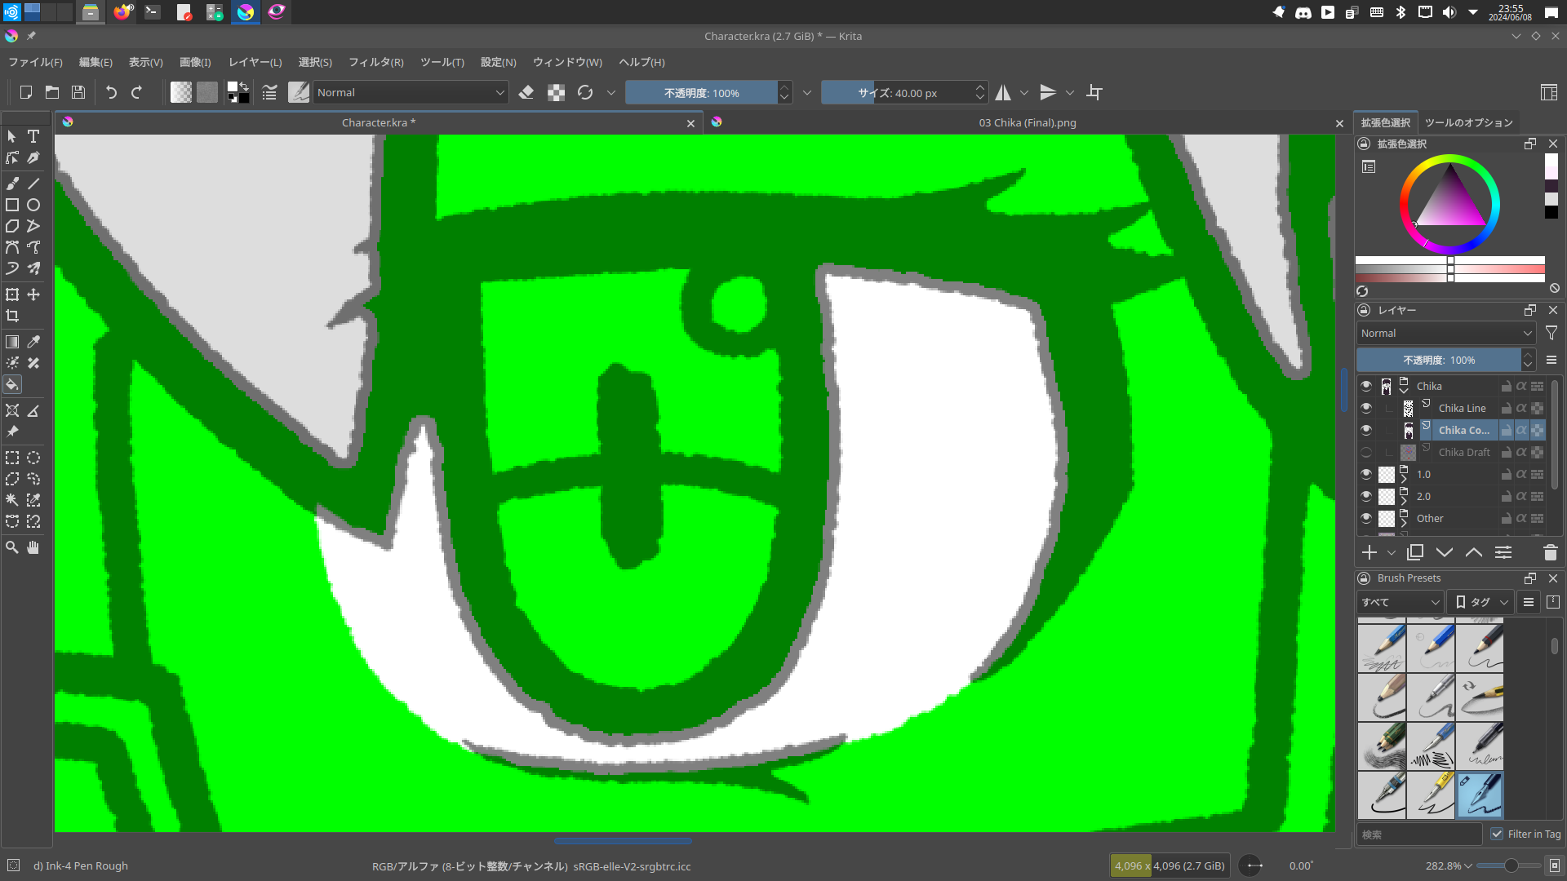Select the Freehand Brush tool
Screen dimensions: 1567x881
pos(12,184)
